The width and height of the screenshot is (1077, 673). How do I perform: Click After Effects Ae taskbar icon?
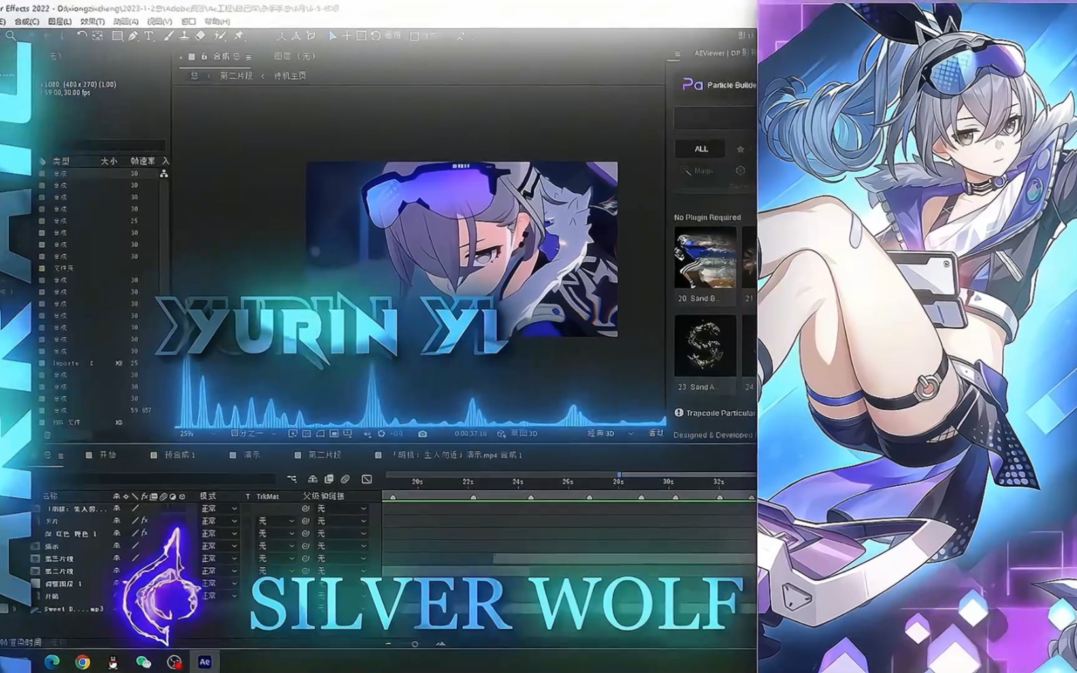(204, 661)
